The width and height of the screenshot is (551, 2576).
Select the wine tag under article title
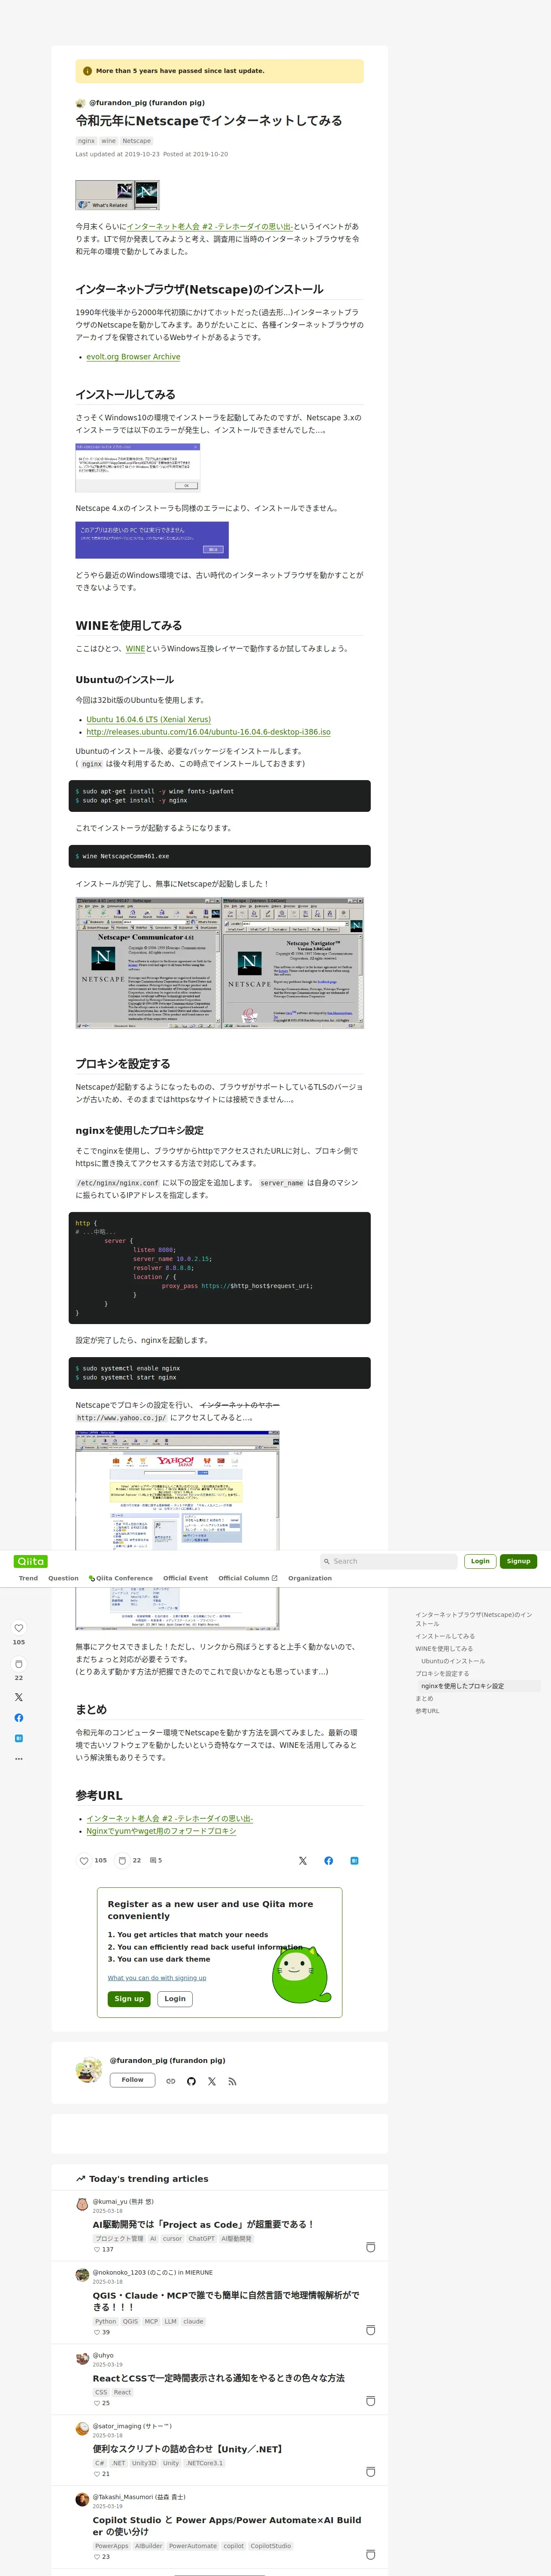coord(108,141)
